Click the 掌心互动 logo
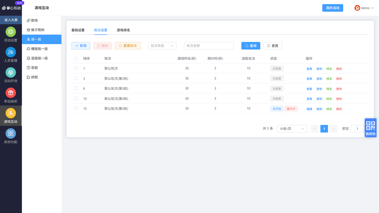 pos(11,8)
